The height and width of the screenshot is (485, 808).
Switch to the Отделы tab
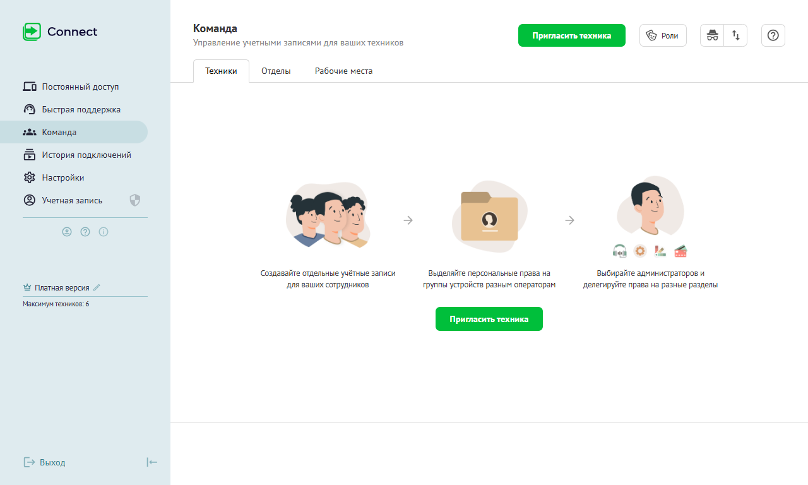(276, 71)
